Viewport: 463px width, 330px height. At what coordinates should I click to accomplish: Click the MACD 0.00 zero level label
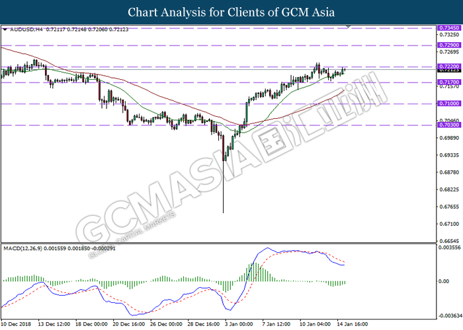click(443, 282)
